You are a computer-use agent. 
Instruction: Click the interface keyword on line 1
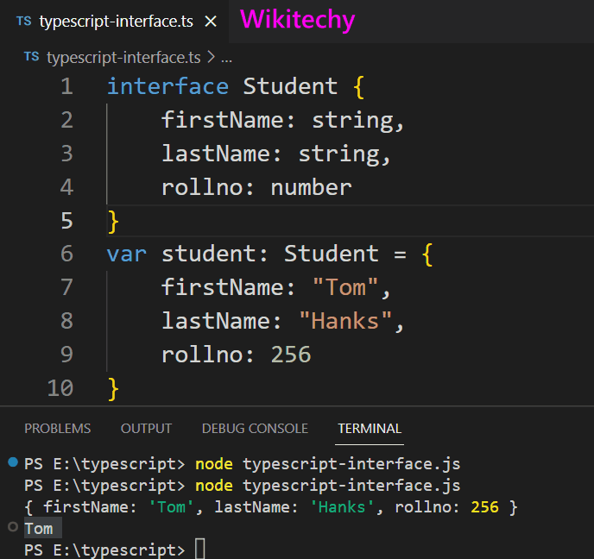click(x=167, y=86)
